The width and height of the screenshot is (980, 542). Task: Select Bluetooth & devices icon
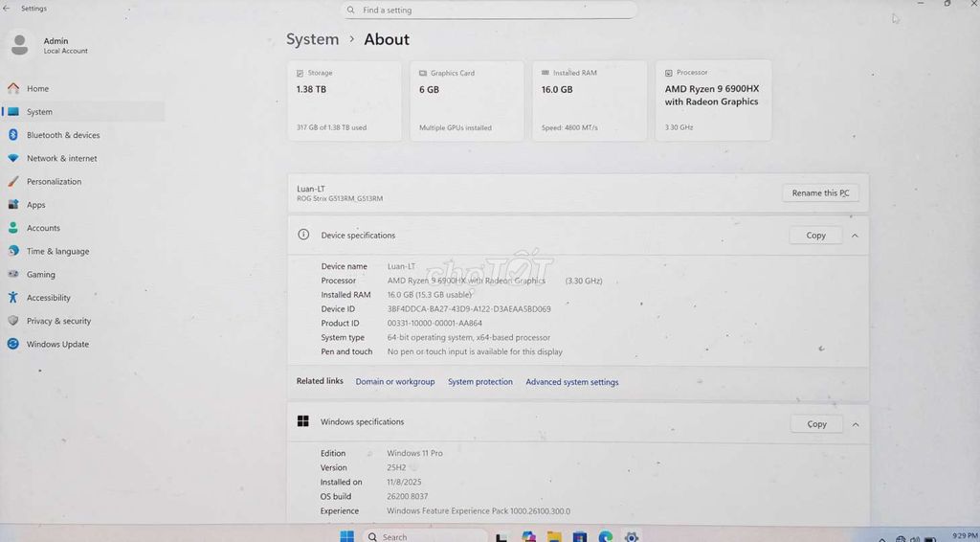pos(13,134)
